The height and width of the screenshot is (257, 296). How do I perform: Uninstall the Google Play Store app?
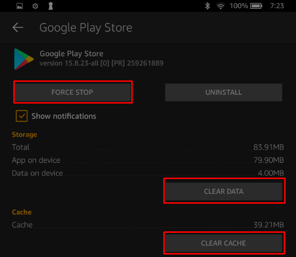click(223, 92)
